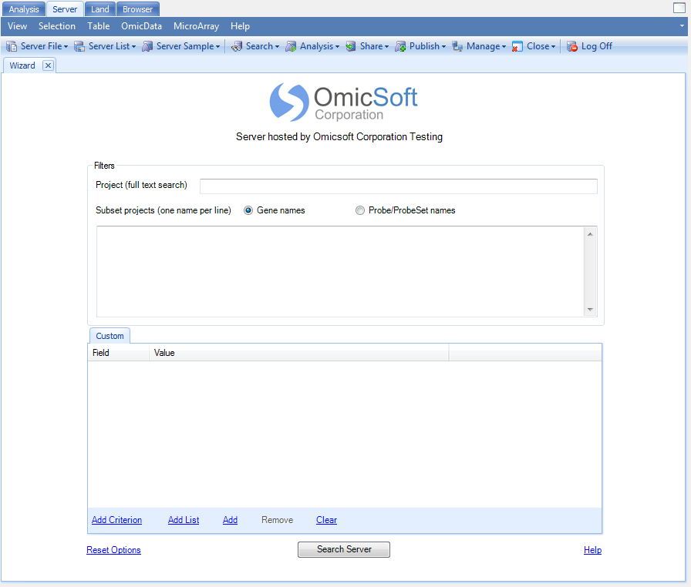Screen dimensions: 691x587
Task: Click inside the Subset projects text area
Action: tap(340, 271)
